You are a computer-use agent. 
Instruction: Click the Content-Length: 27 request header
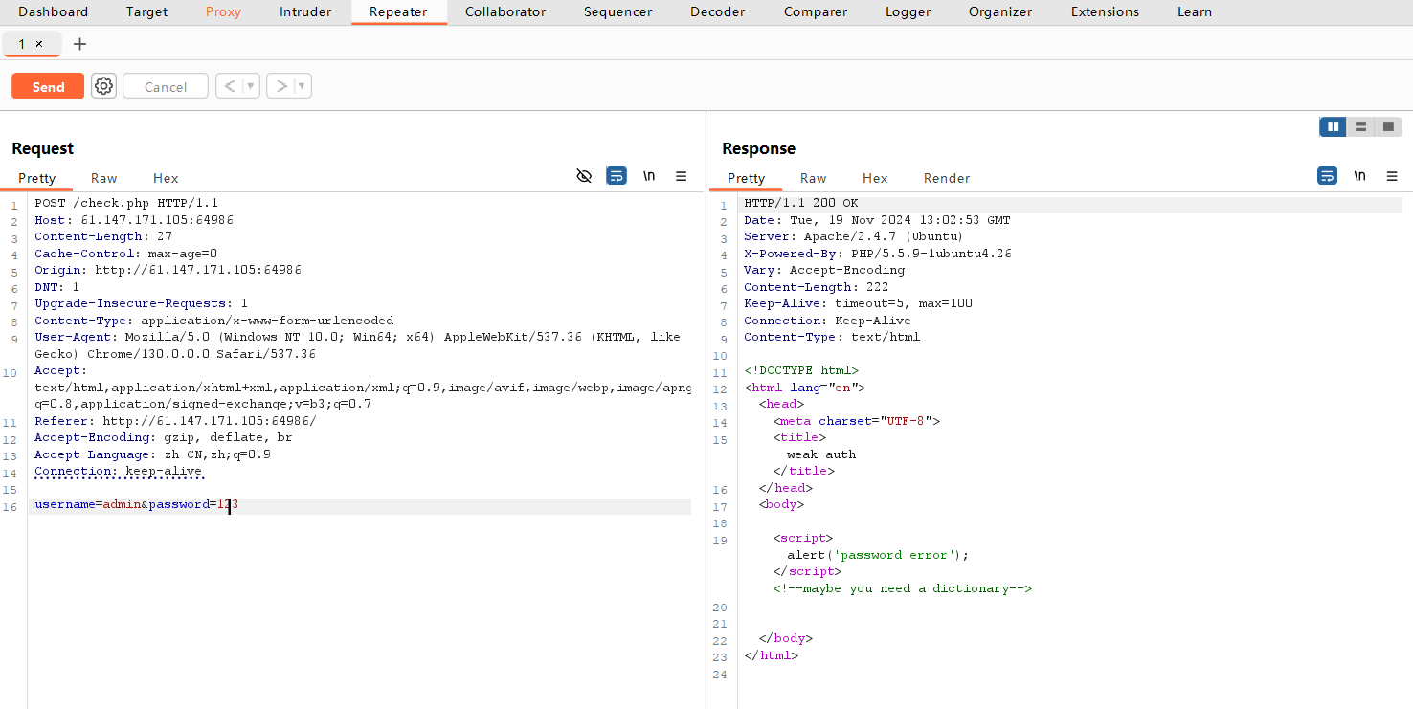click(x=103, y=236)
